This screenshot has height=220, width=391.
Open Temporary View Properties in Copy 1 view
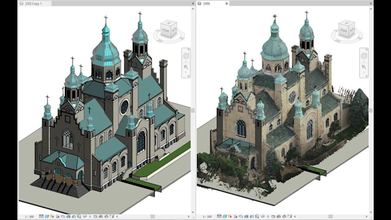(x=95, y=217)
